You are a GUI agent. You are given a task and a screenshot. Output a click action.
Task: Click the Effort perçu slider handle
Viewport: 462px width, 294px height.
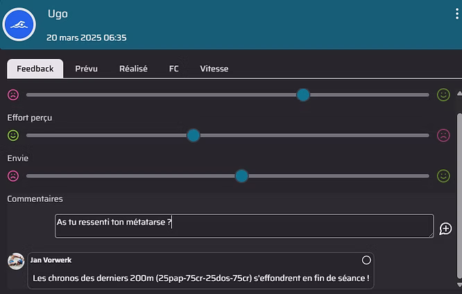194,135
